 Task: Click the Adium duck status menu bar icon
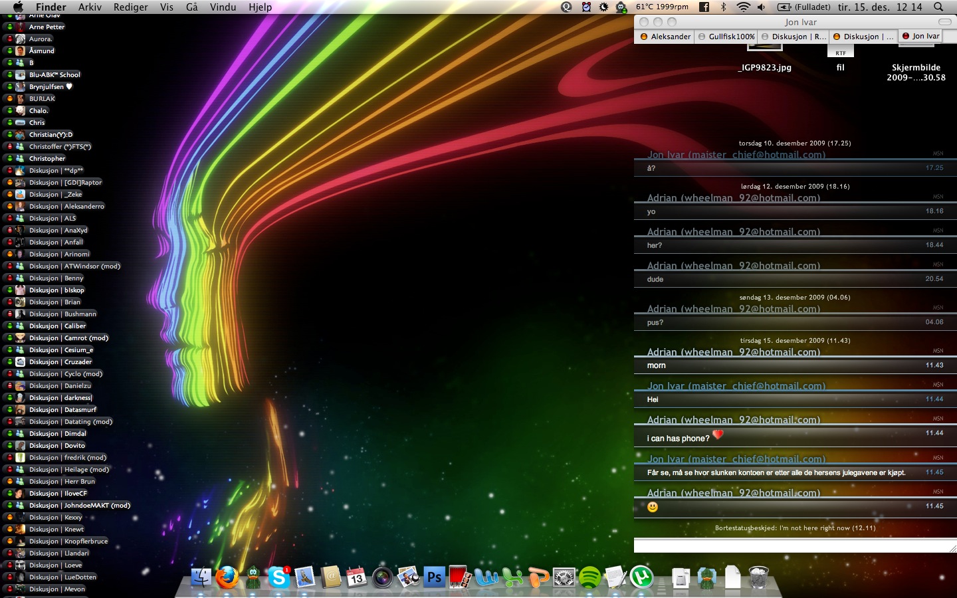click(x=621, y=7)
